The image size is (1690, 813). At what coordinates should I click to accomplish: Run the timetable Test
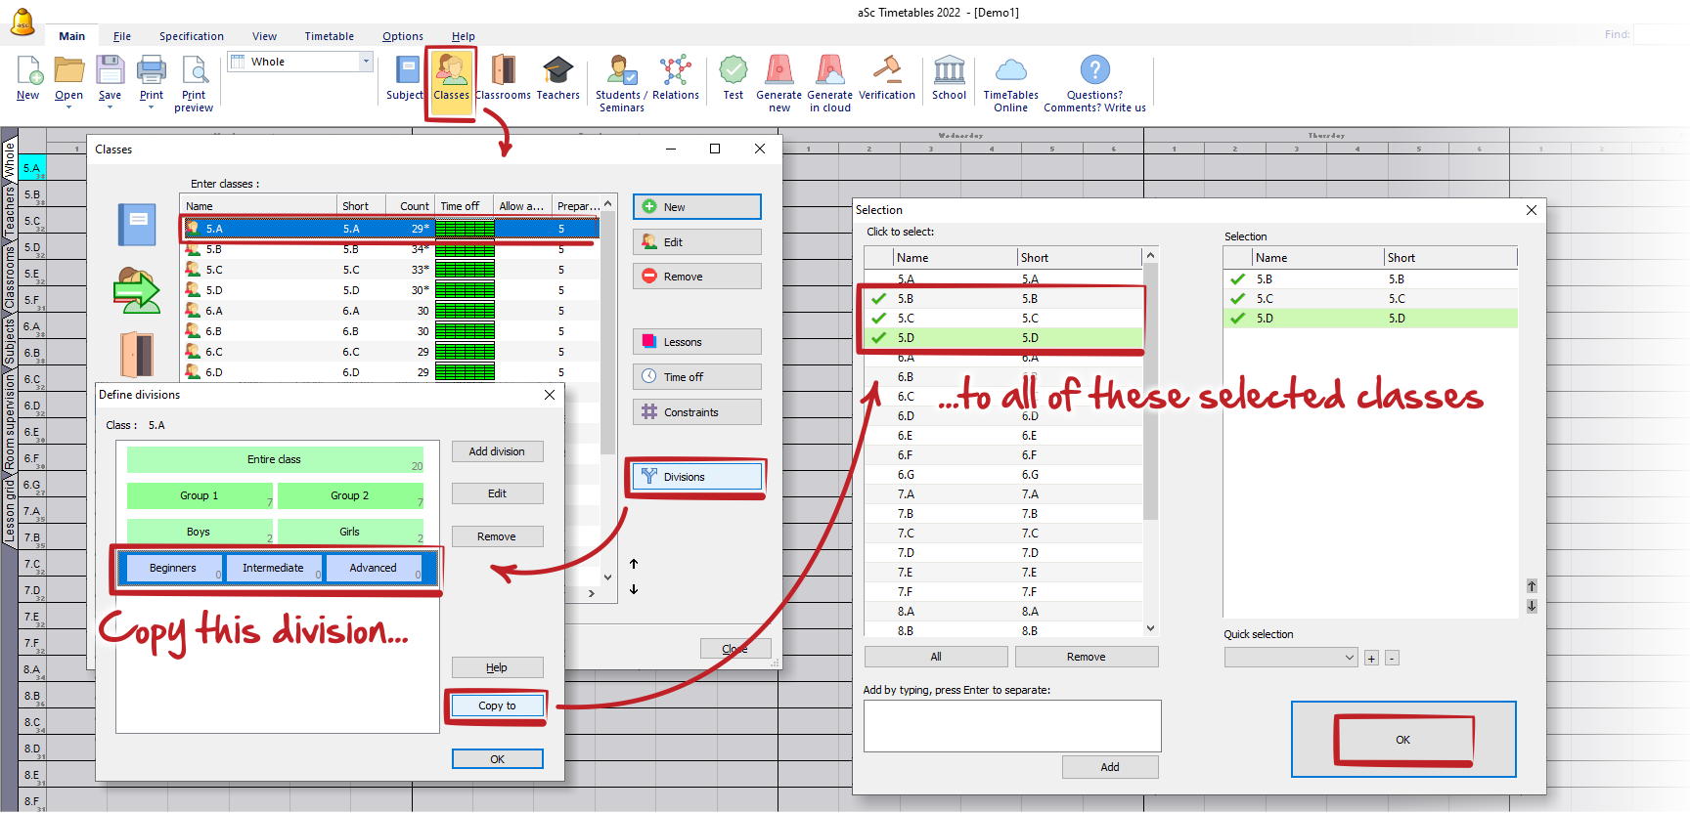tap(733, 77)
